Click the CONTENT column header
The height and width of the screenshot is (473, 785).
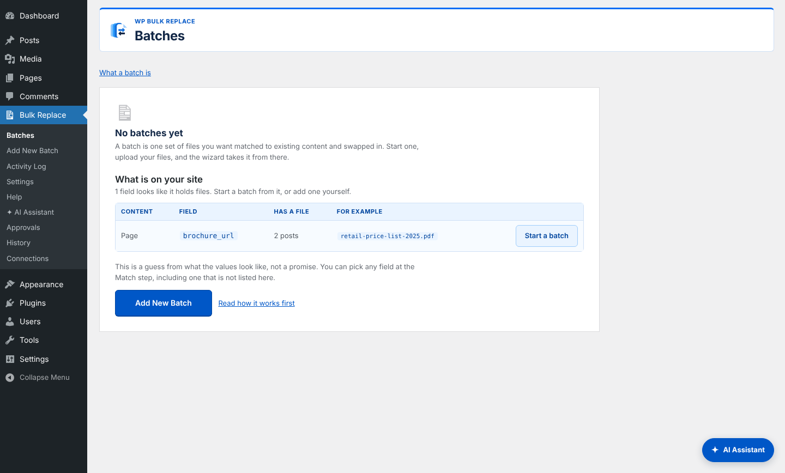point(137,211)
